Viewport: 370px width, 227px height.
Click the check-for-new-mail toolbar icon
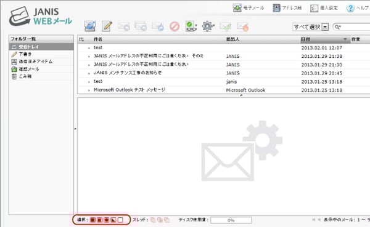[x=90, y=26]
